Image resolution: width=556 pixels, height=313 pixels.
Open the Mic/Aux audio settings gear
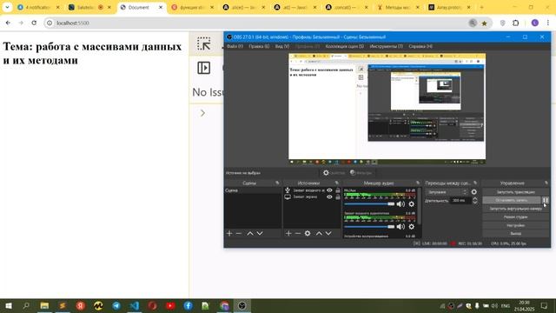411,204
